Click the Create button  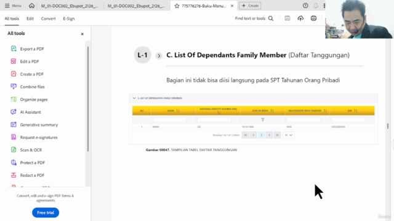[x=250, y=6]
